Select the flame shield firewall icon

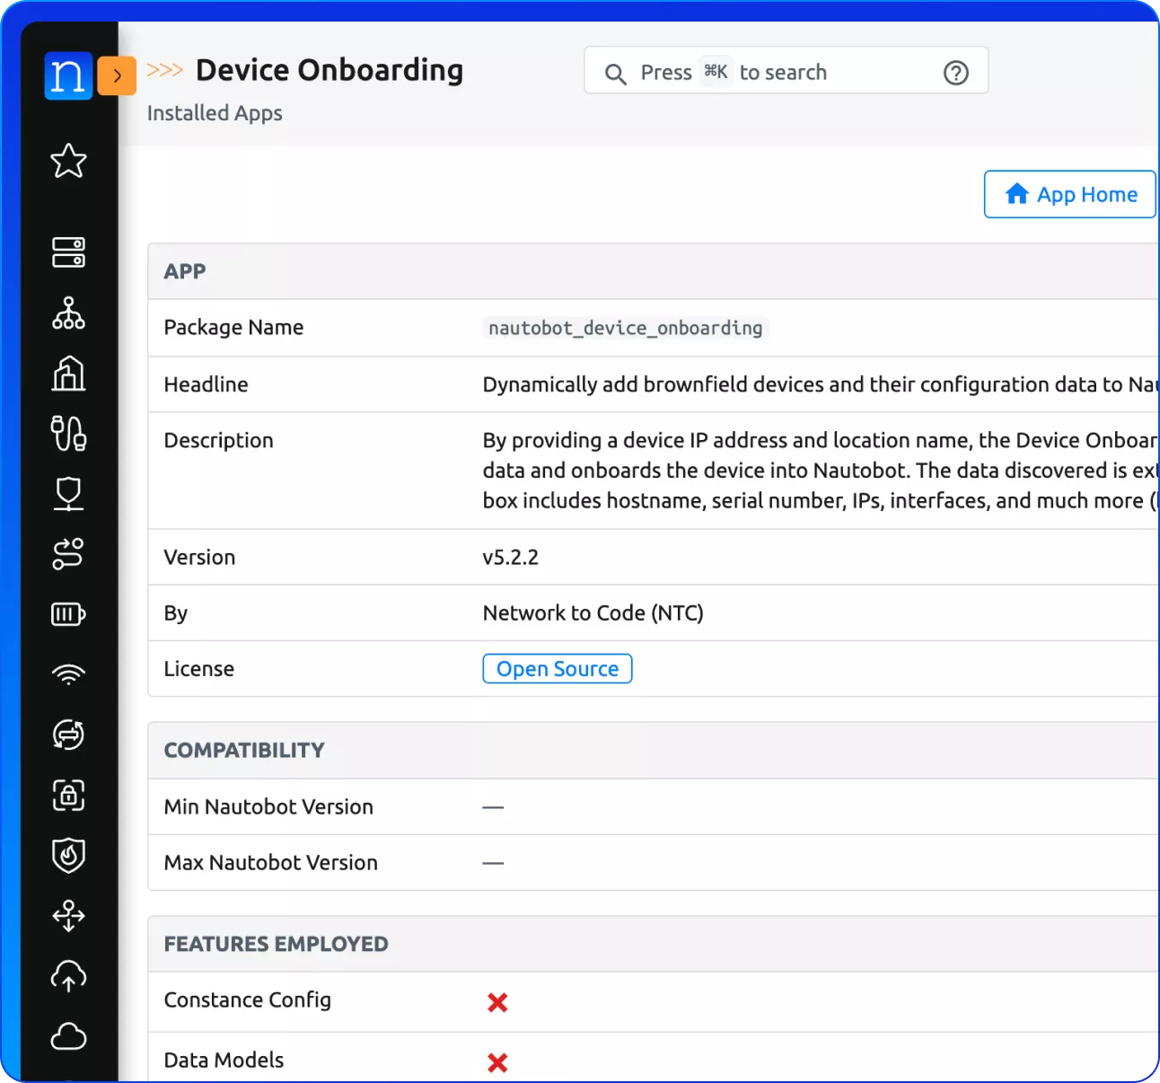pyautogui.click(x=68, y=856)
